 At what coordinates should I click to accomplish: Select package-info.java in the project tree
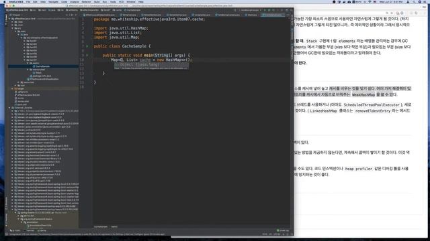coord(42,76)
